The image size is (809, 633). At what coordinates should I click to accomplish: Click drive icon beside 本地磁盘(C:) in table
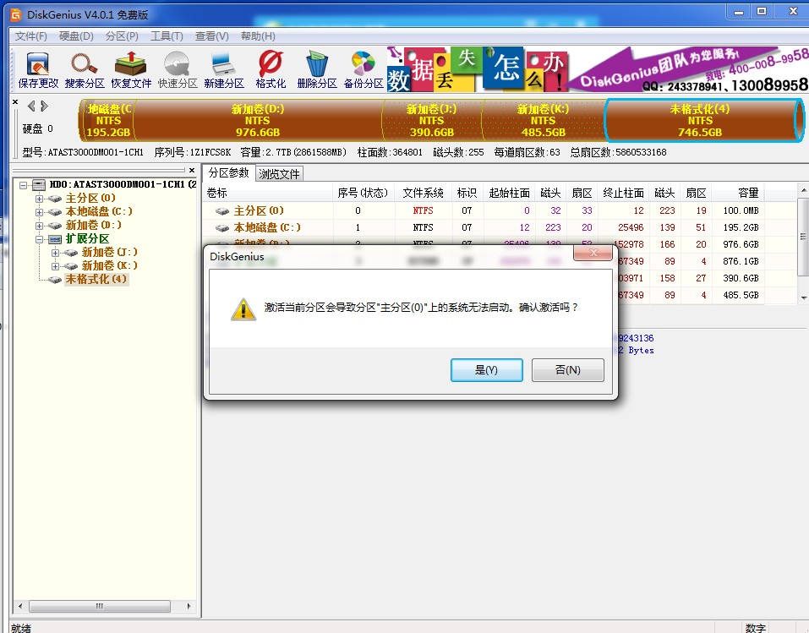point(222,227)
